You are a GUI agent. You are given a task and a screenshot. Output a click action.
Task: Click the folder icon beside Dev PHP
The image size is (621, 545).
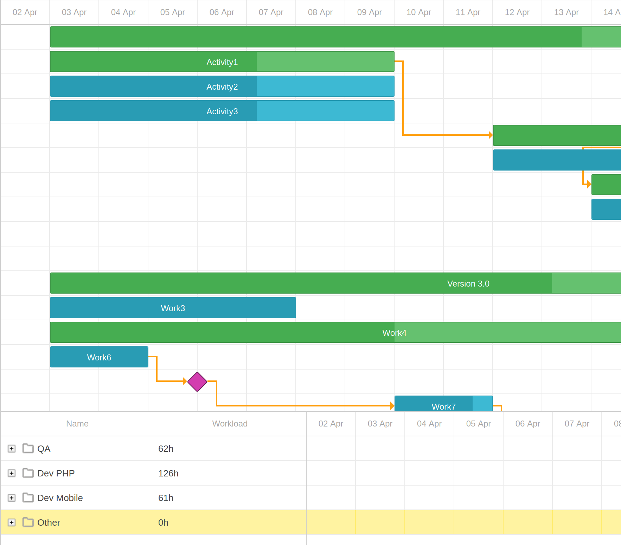coord(28,473)
